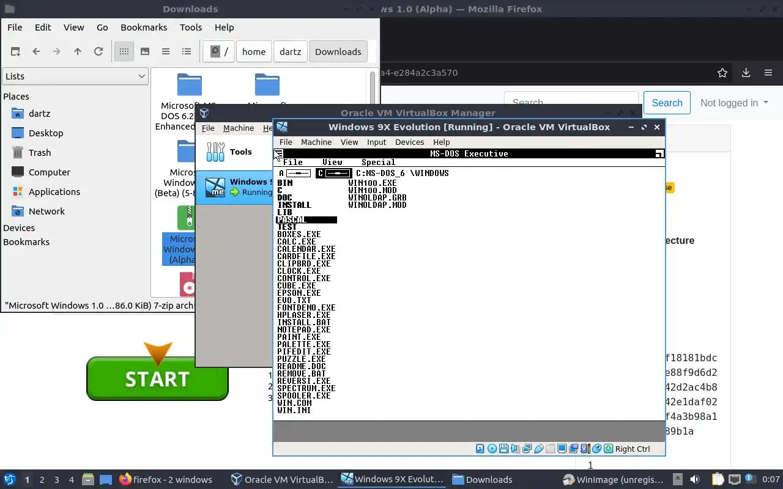
Task: Click the network adapter indicator in VM status bar
Action: (x=527, y=449)
